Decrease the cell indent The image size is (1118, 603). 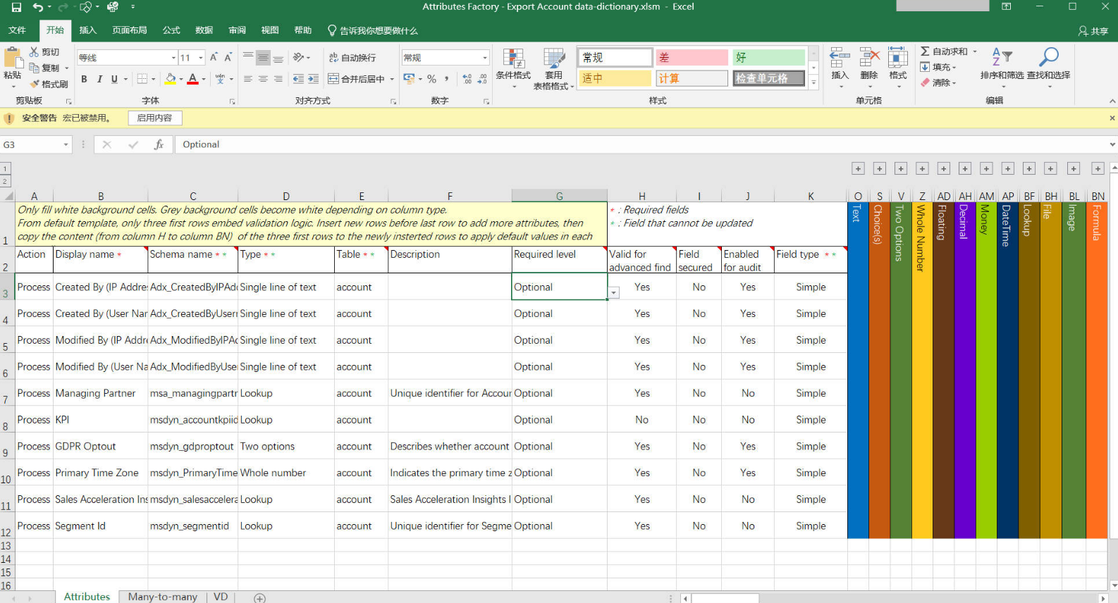pos(298,79)
